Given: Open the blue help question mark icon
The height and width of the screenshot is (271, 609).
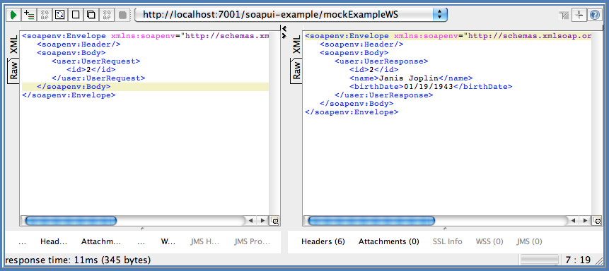Looking at the screenshot, I should [595, 15].
